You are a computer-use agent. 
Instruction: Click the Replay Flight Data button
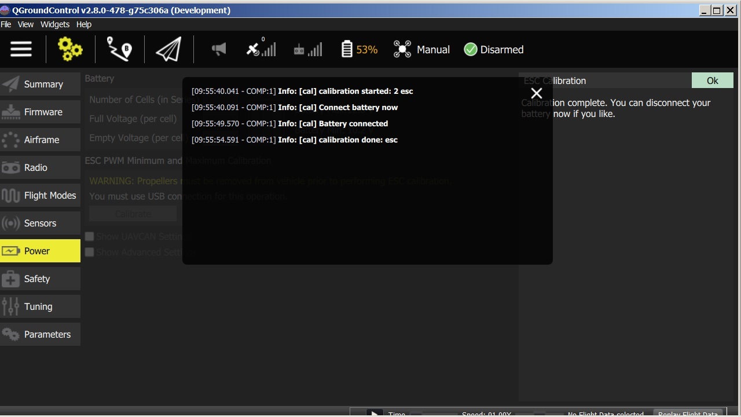[688, 414]
